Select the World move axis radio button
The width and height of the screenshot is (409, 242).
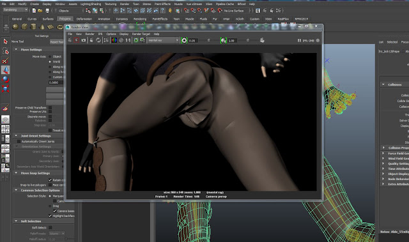50,62
